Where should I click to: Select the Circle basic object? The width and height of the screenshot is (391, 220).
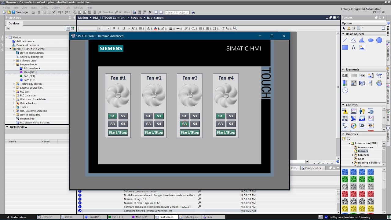click(x=379, y=40)
